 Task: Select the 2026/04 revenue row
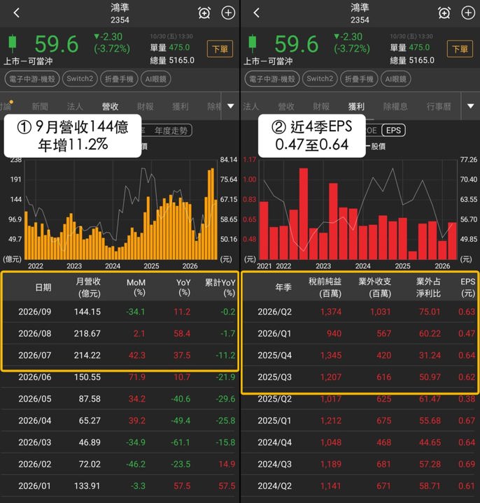tap(120, 421)
